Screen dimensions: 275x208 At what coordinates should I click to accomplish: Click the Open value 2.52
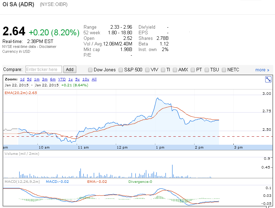click(127, 38)
